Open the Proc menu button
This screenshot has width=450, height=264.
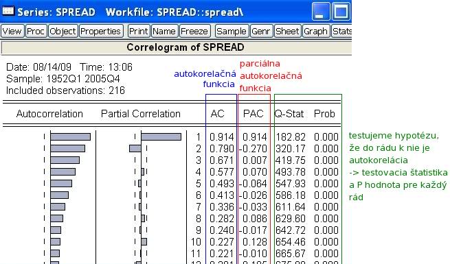[x=36, y=31]
